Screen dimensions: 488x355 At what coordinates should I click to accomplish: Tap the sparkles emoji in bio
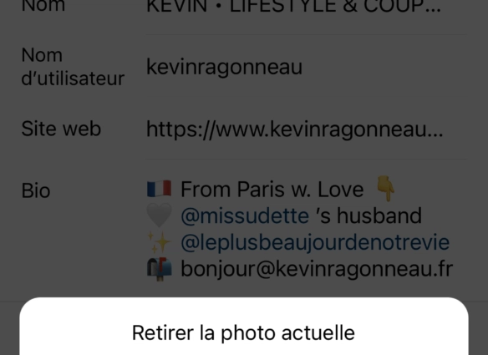pyautogui.click(x=159, y=241)
